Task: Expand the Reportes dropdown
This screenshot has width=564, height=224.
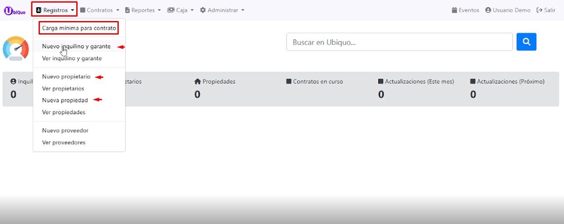Action: pyautogui.click(x=143, y=10)
